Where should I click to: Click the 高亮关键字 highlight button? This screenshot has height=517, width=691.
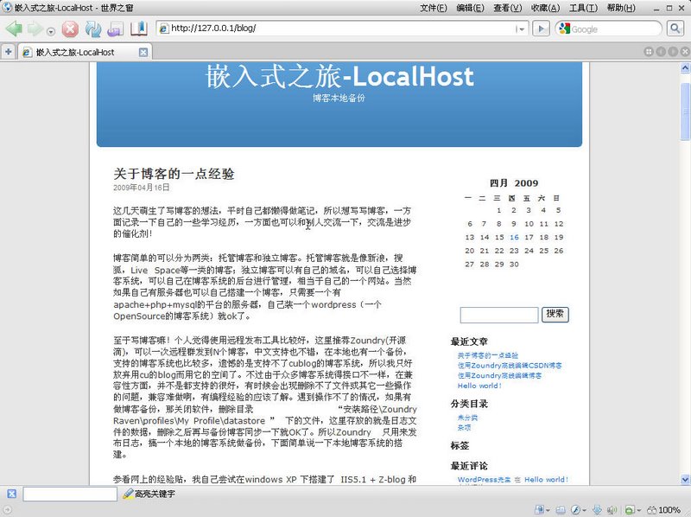point(149,494)
